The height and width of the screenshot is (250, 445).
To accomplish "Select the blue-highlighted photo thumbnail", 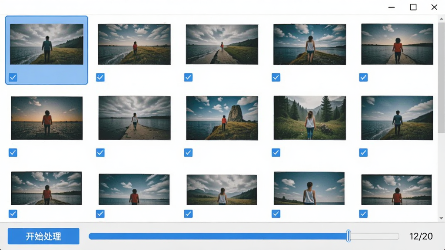I will [46, 44].
